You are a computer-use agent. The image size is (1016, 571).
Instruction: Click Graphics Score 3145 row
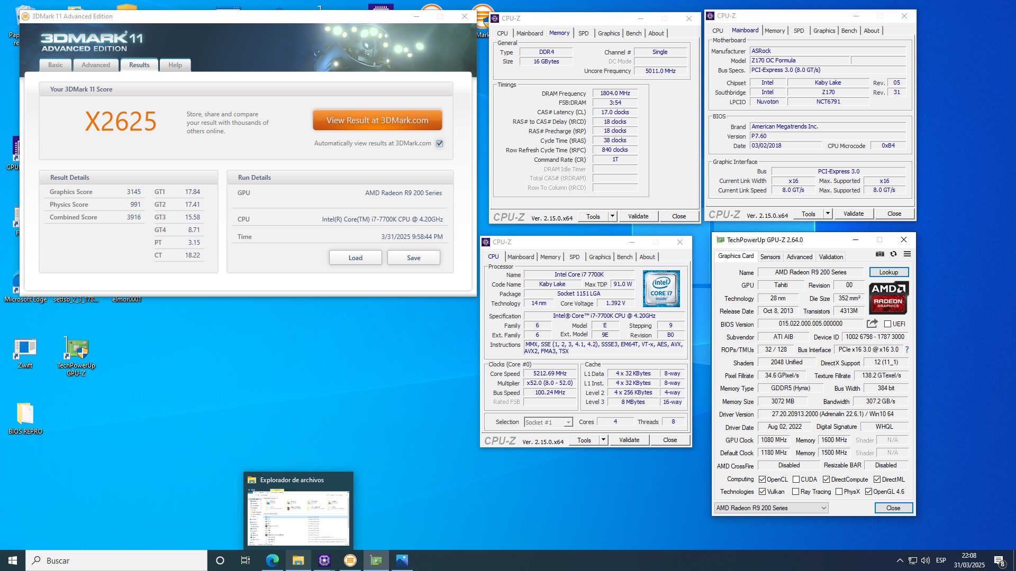[x=95, y=192]
